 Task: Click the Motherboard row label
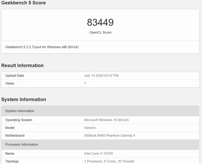(x=15, y=135)
